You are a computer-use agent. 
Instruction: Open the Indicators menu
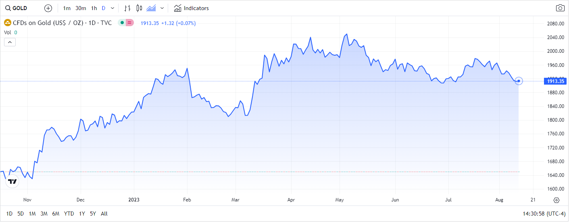click(192, 8)
